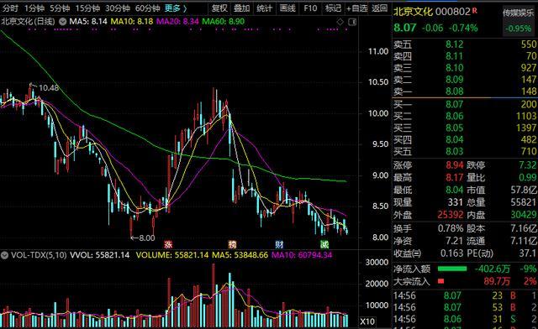Click the red R badge beside 000802
538x329 pixels.
pos(474,10)
